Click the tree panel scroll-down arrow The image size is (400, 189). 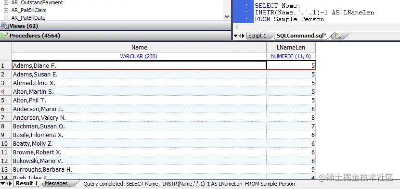tap(227, 17)
